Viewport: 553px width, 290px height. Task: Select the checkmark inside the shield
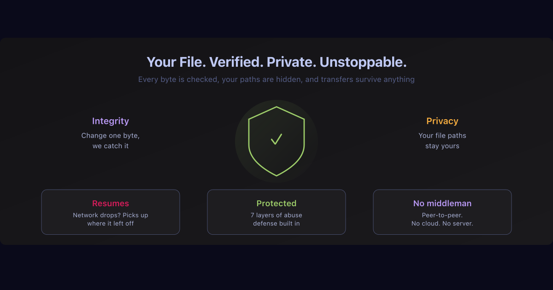276,139
